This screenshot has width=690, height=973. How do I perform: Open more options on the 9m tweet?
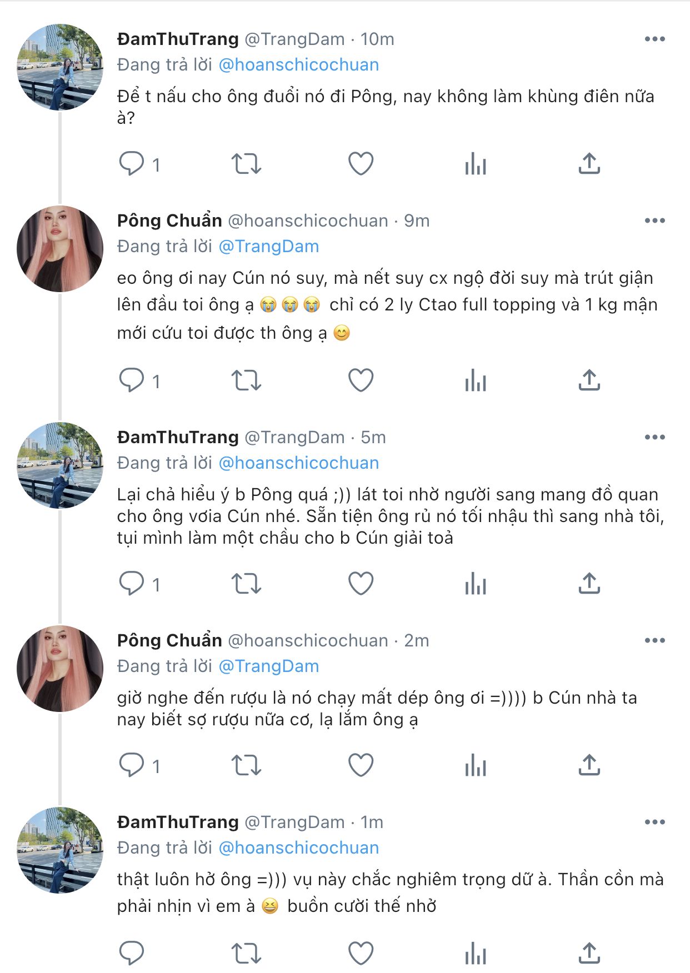(654, 220)
